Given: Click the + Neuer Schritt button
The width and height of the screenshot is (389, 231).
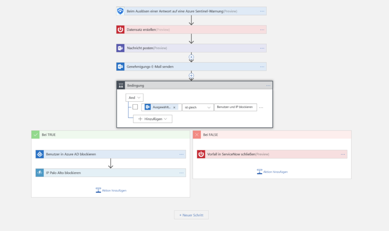Looking at the screenshot, I should [x=191, y=215].
